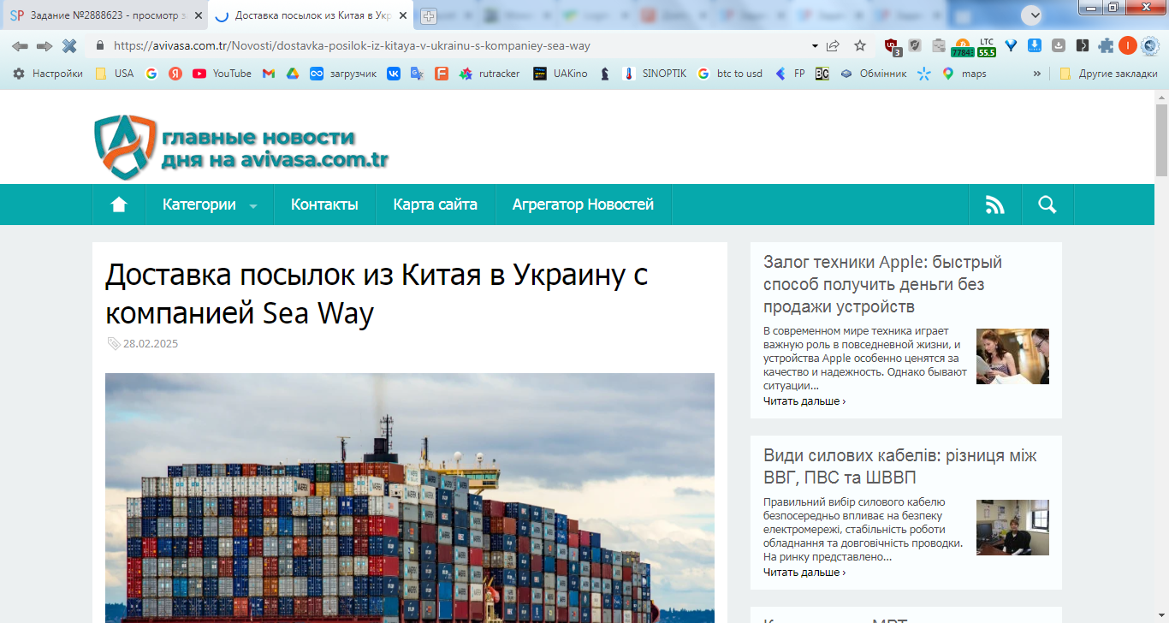1169x623 pixels.
Task: Open the uBlock Origin extension icon
Action: coord(893,46)
